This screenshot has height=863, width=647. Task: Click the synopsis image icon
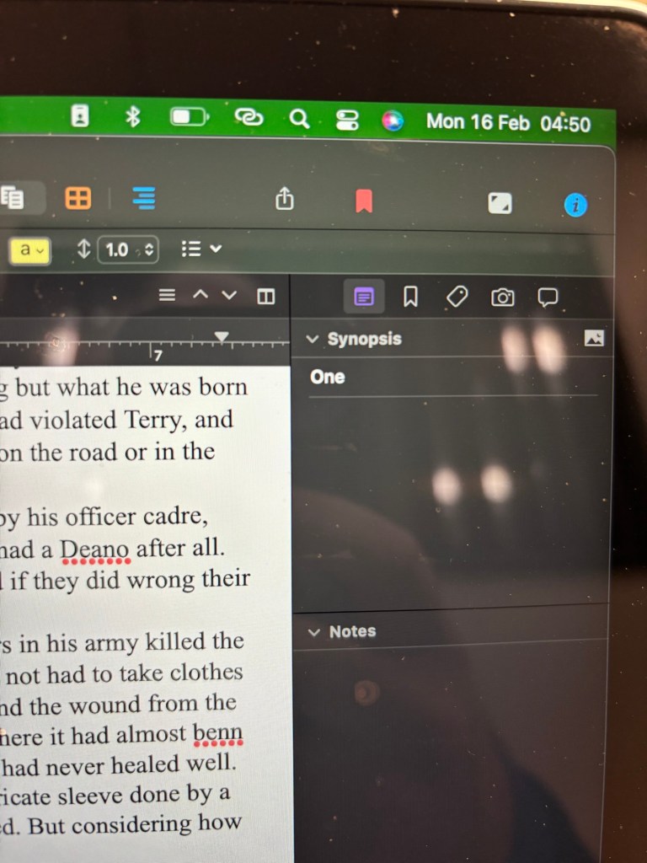pos(594,338)
